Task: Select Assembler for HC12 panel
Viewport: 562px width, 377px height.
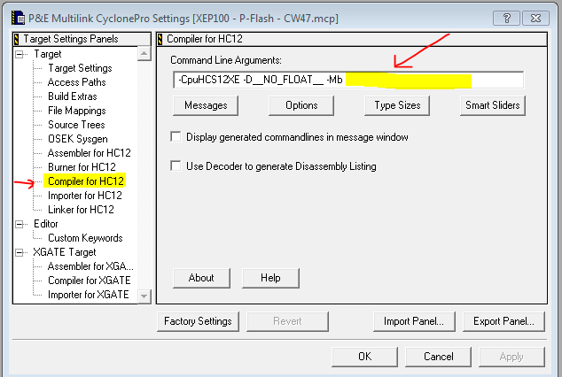Action: pos(90,153)
